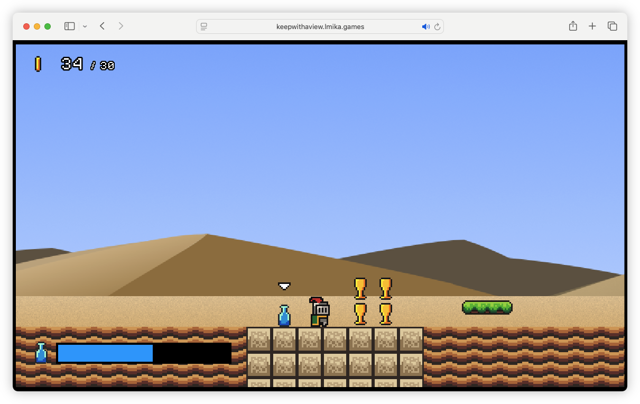Reload the page with refresh icon
Image resolution: width=640 pixels, height=404 pixels.
437,26
